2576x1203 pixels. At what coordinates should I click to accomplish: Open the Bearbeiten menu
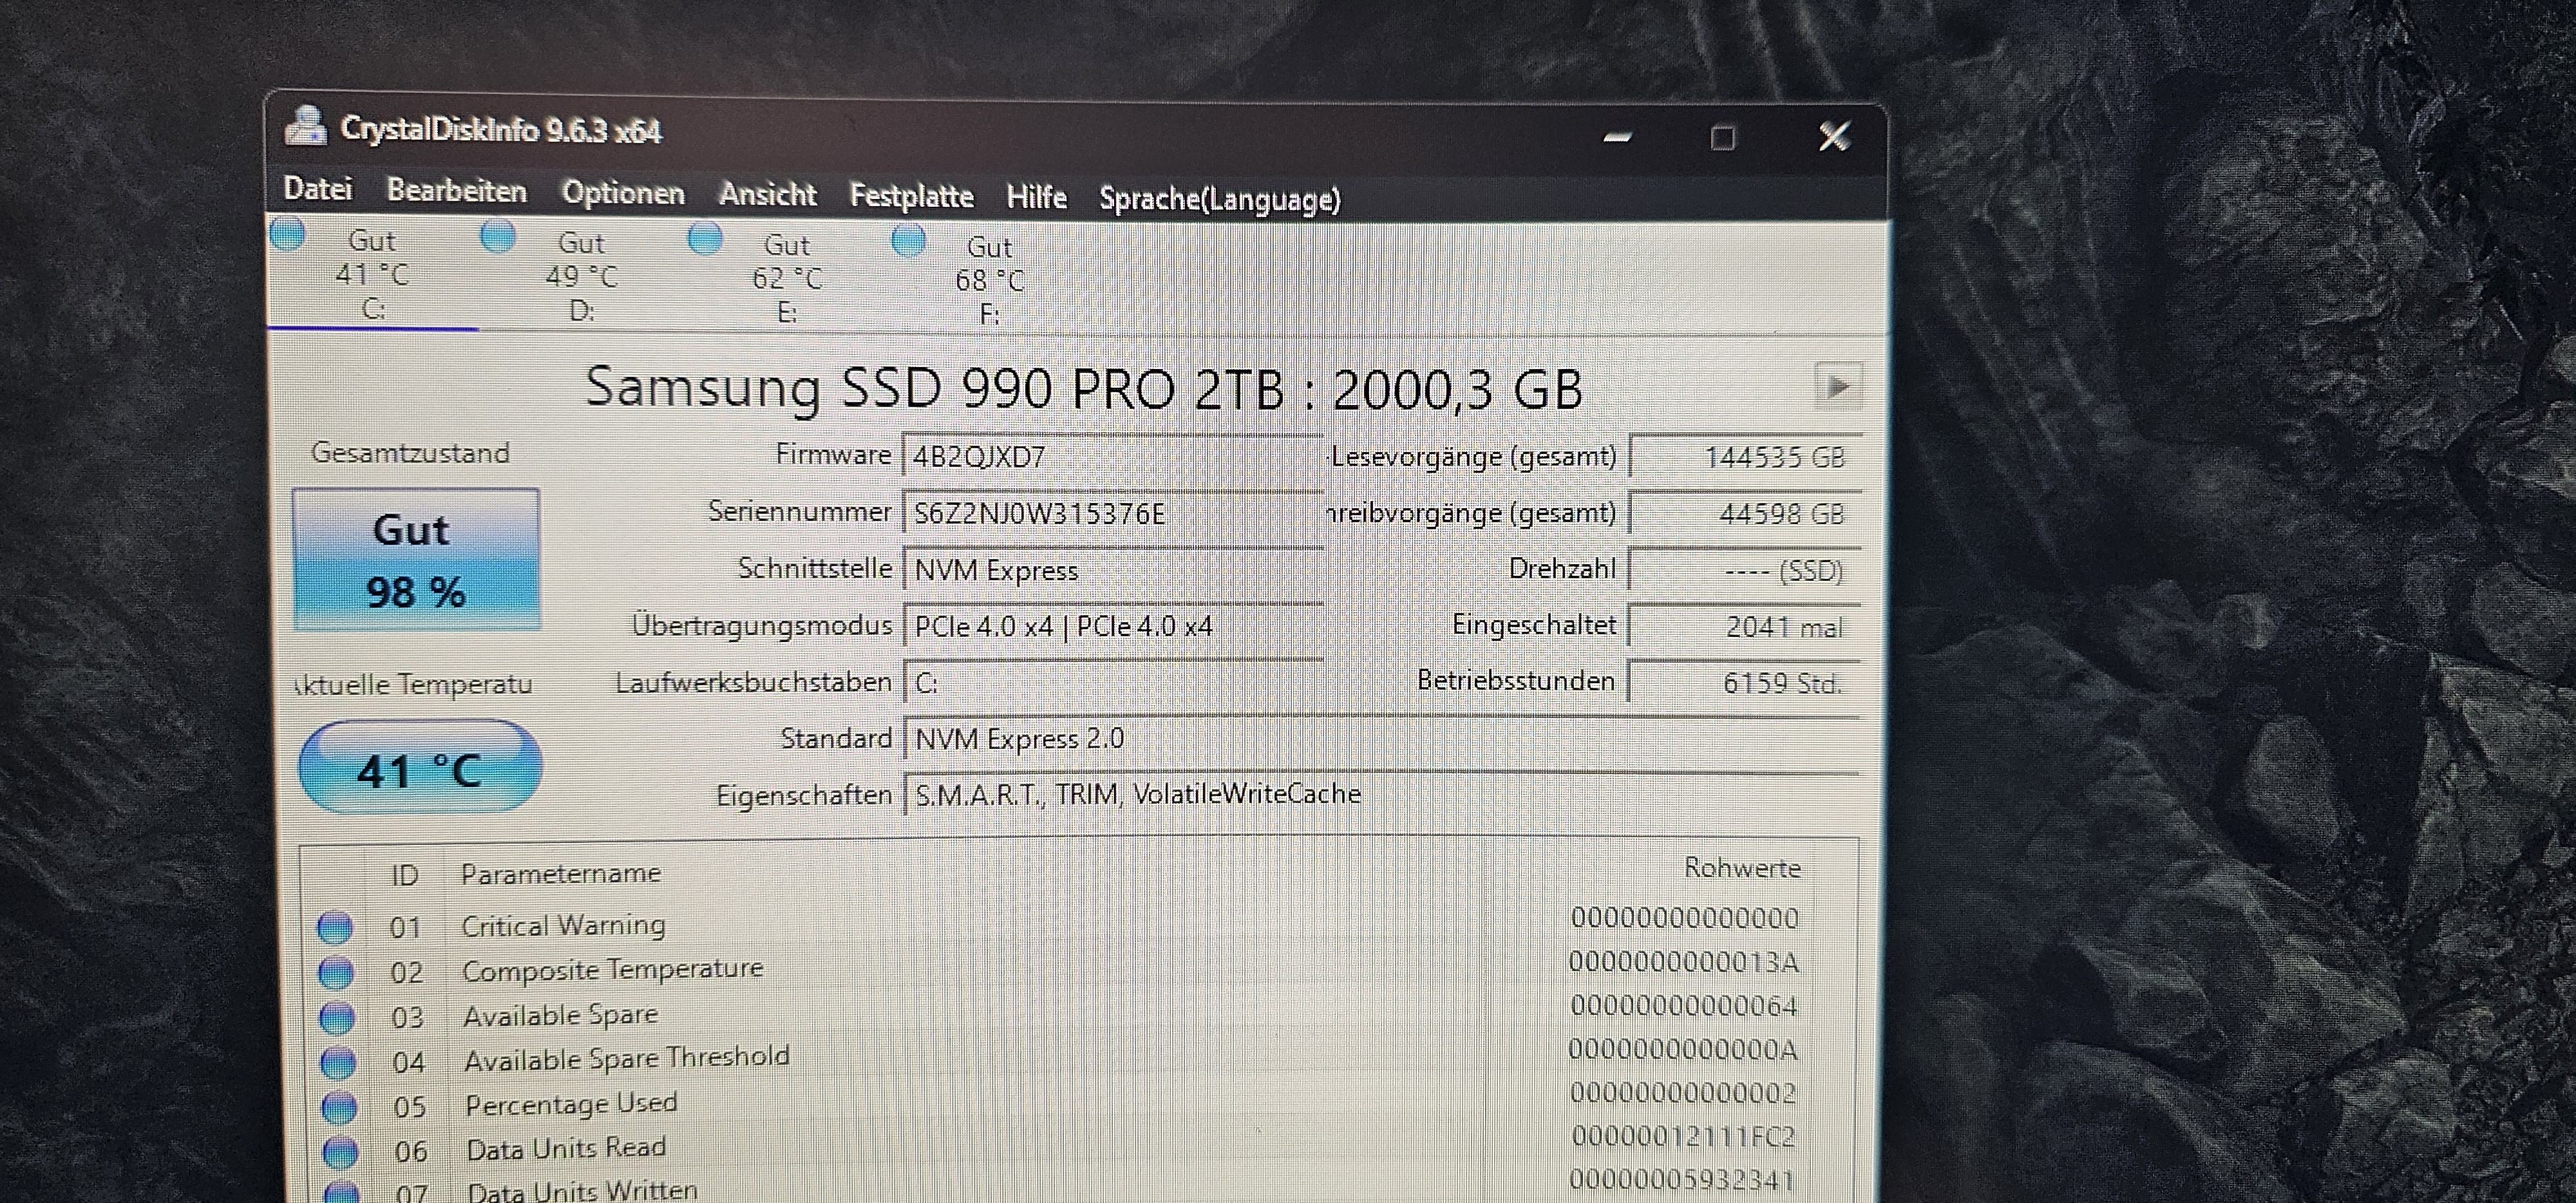[x=456, y=190]
